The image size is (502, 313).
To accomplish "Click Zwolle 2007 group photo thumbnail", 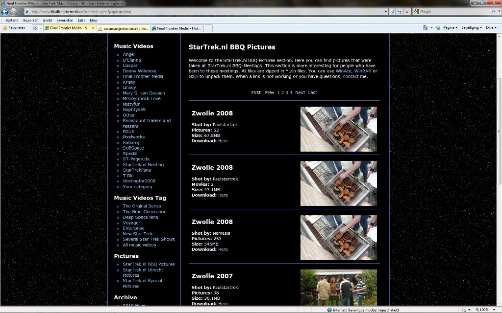I will 338,288.
